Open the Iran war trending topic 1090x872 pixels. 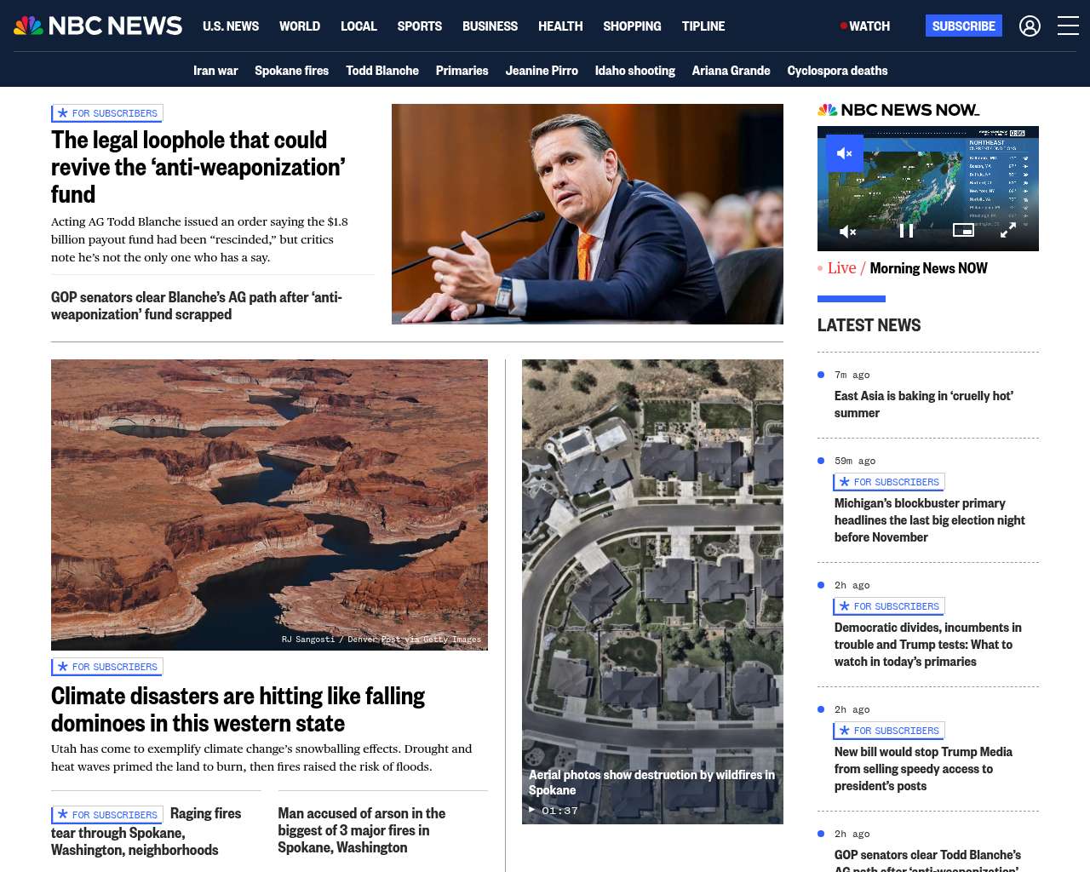coord(215,71)
